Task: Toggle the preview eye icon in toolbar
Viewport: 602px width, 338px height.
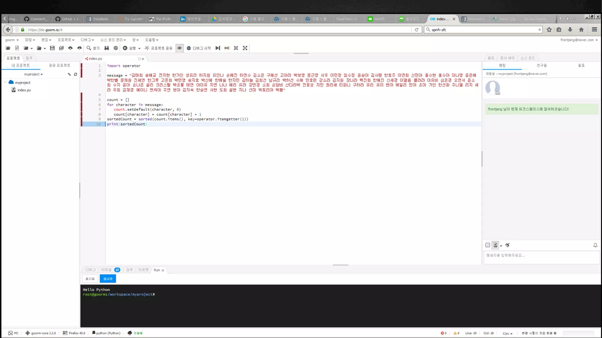Action: pyautogui.click(x=179, y=48)
